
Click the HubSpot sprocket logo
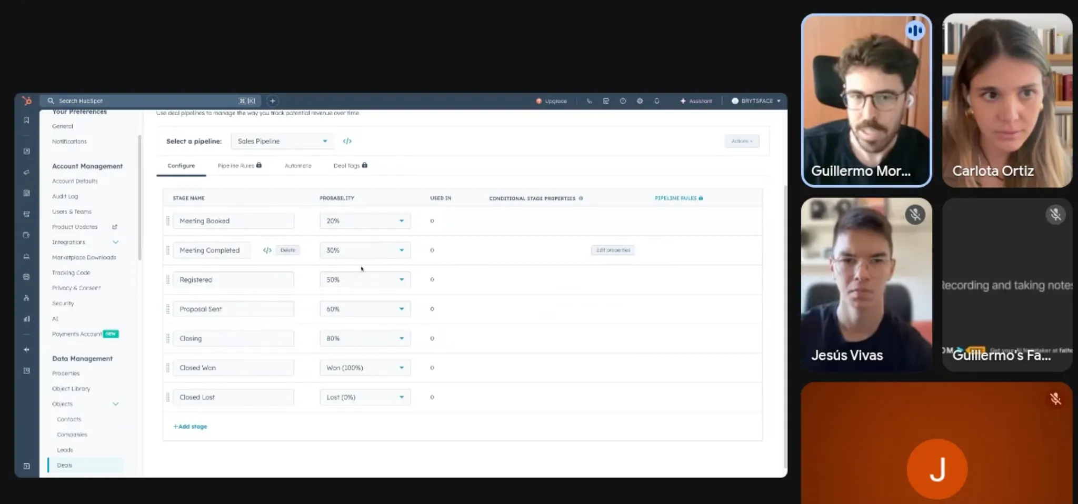[27, 101]
